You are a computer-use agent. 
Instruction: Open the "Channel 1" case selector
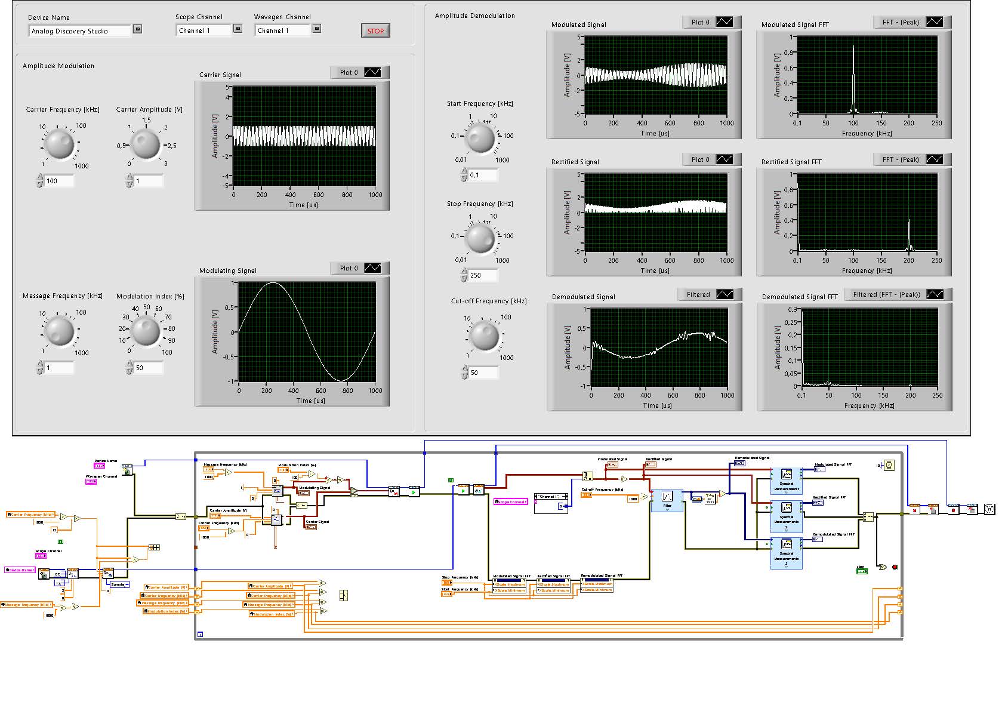coord(551,497)
